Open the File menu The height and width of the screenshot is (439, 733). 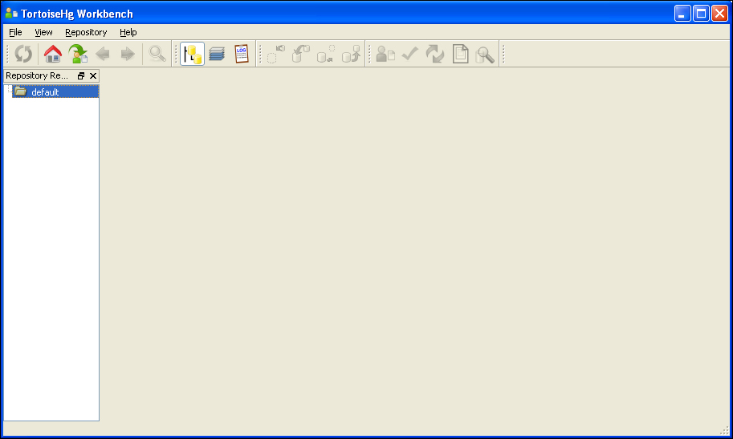coord(15,32)
